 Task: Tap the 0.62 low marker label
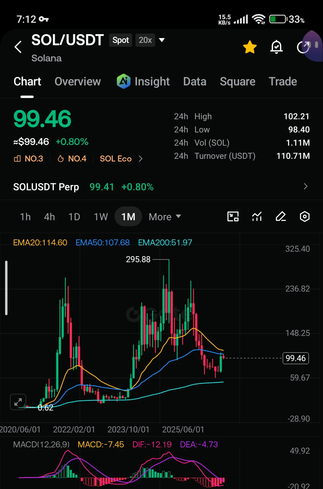point(45,407)
